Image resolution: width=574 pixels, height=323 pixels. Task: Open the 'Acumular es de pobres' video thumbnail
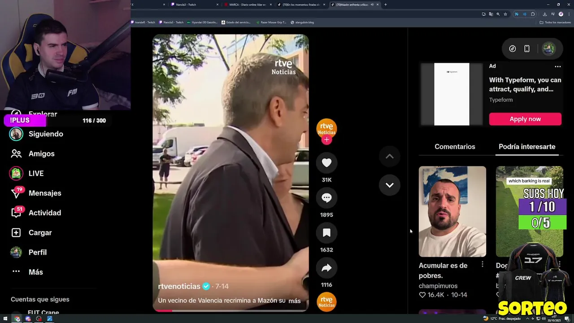click(452, 212)
